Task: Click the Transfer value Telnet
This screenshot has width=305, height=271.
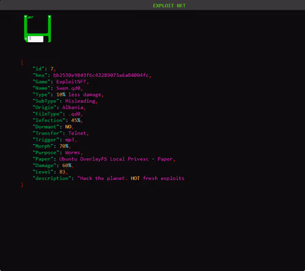Action: click(77, 133)
